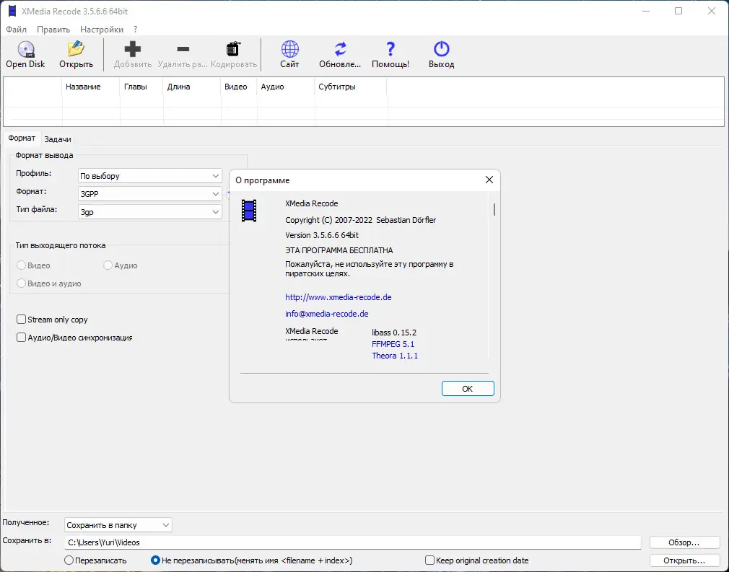Open the Помощь! question mark icon
The width and height of the screenshot is (729, 572).
(x=390, y=50)
